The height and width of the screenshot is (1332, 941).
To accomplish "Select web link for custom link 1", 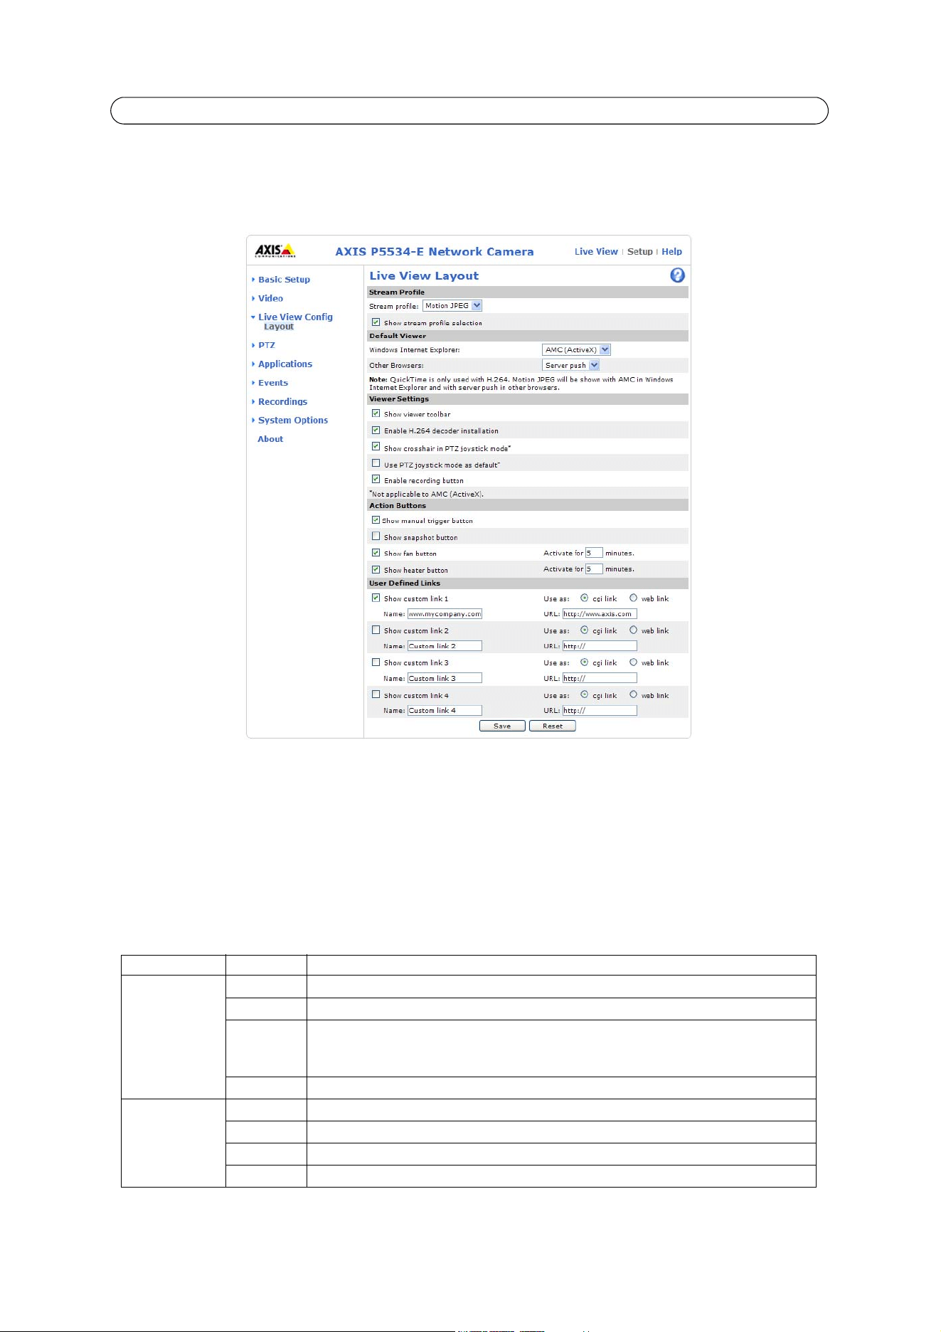I will pos(633,598).
